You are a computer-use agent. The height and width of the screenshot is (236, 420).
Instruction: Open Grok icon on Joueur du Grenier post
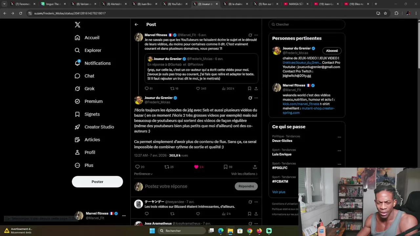pyautogui.click(x=250, y=98)
